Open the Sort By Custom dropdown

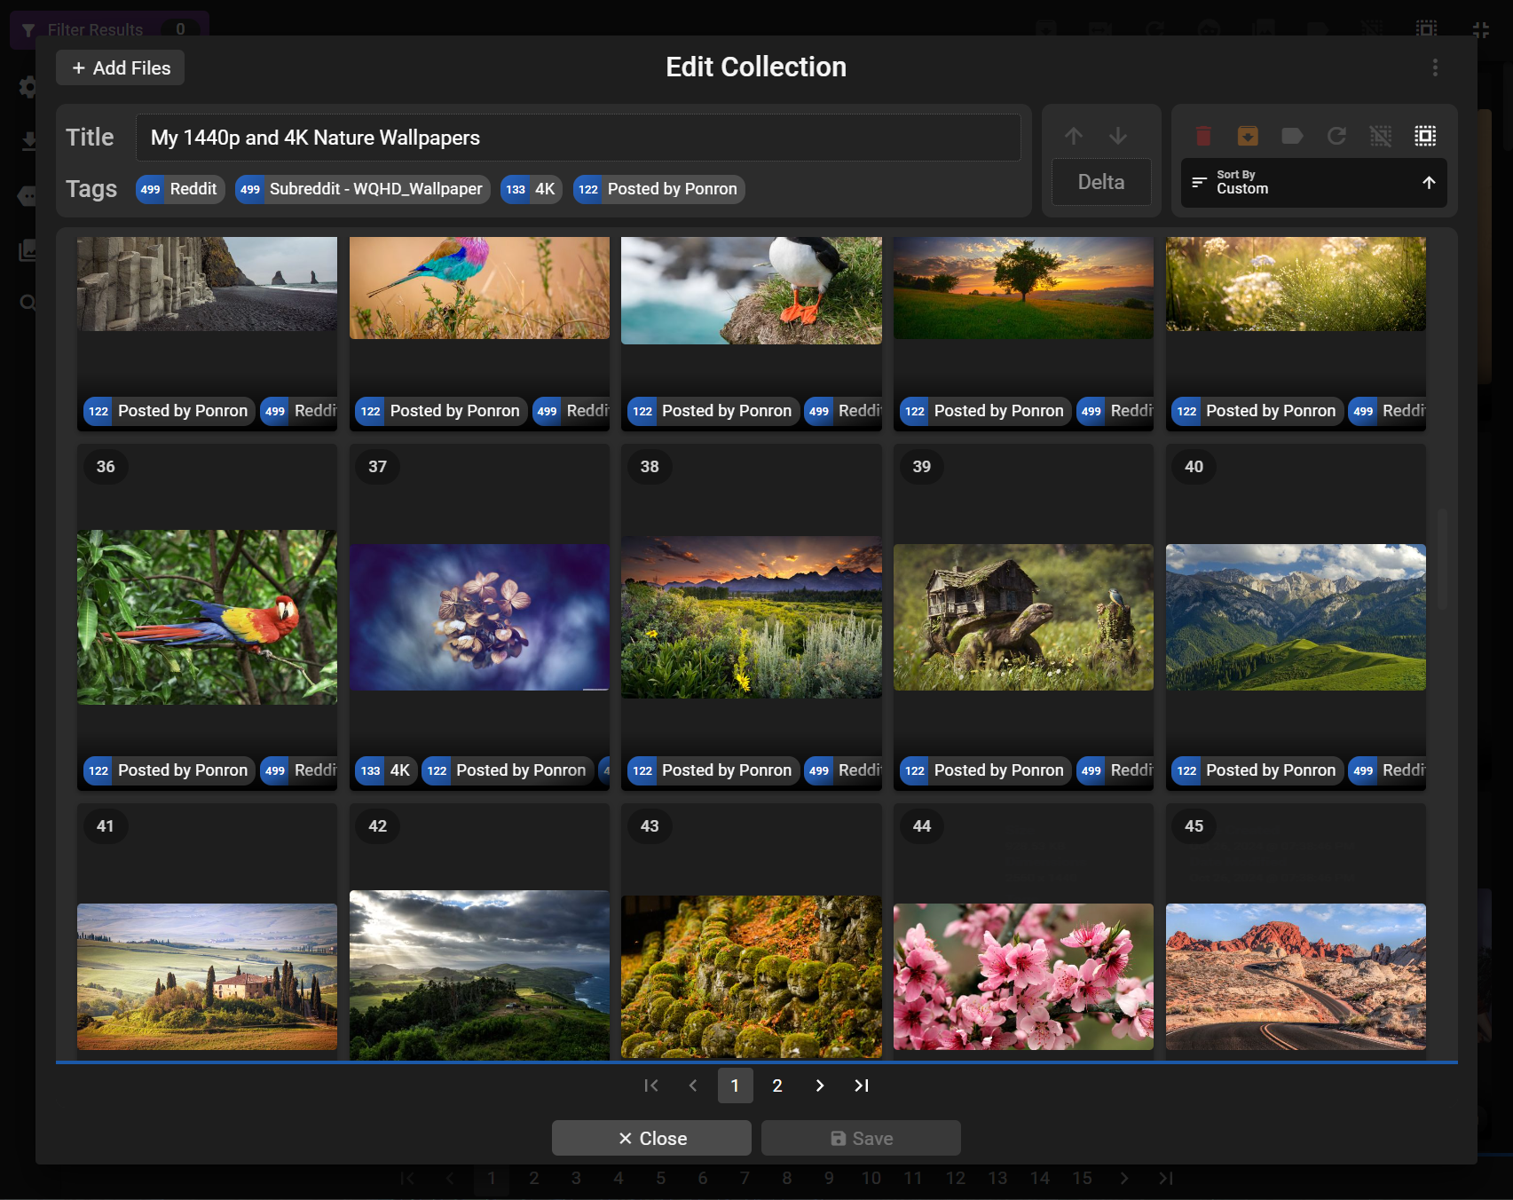(1313, 183)
